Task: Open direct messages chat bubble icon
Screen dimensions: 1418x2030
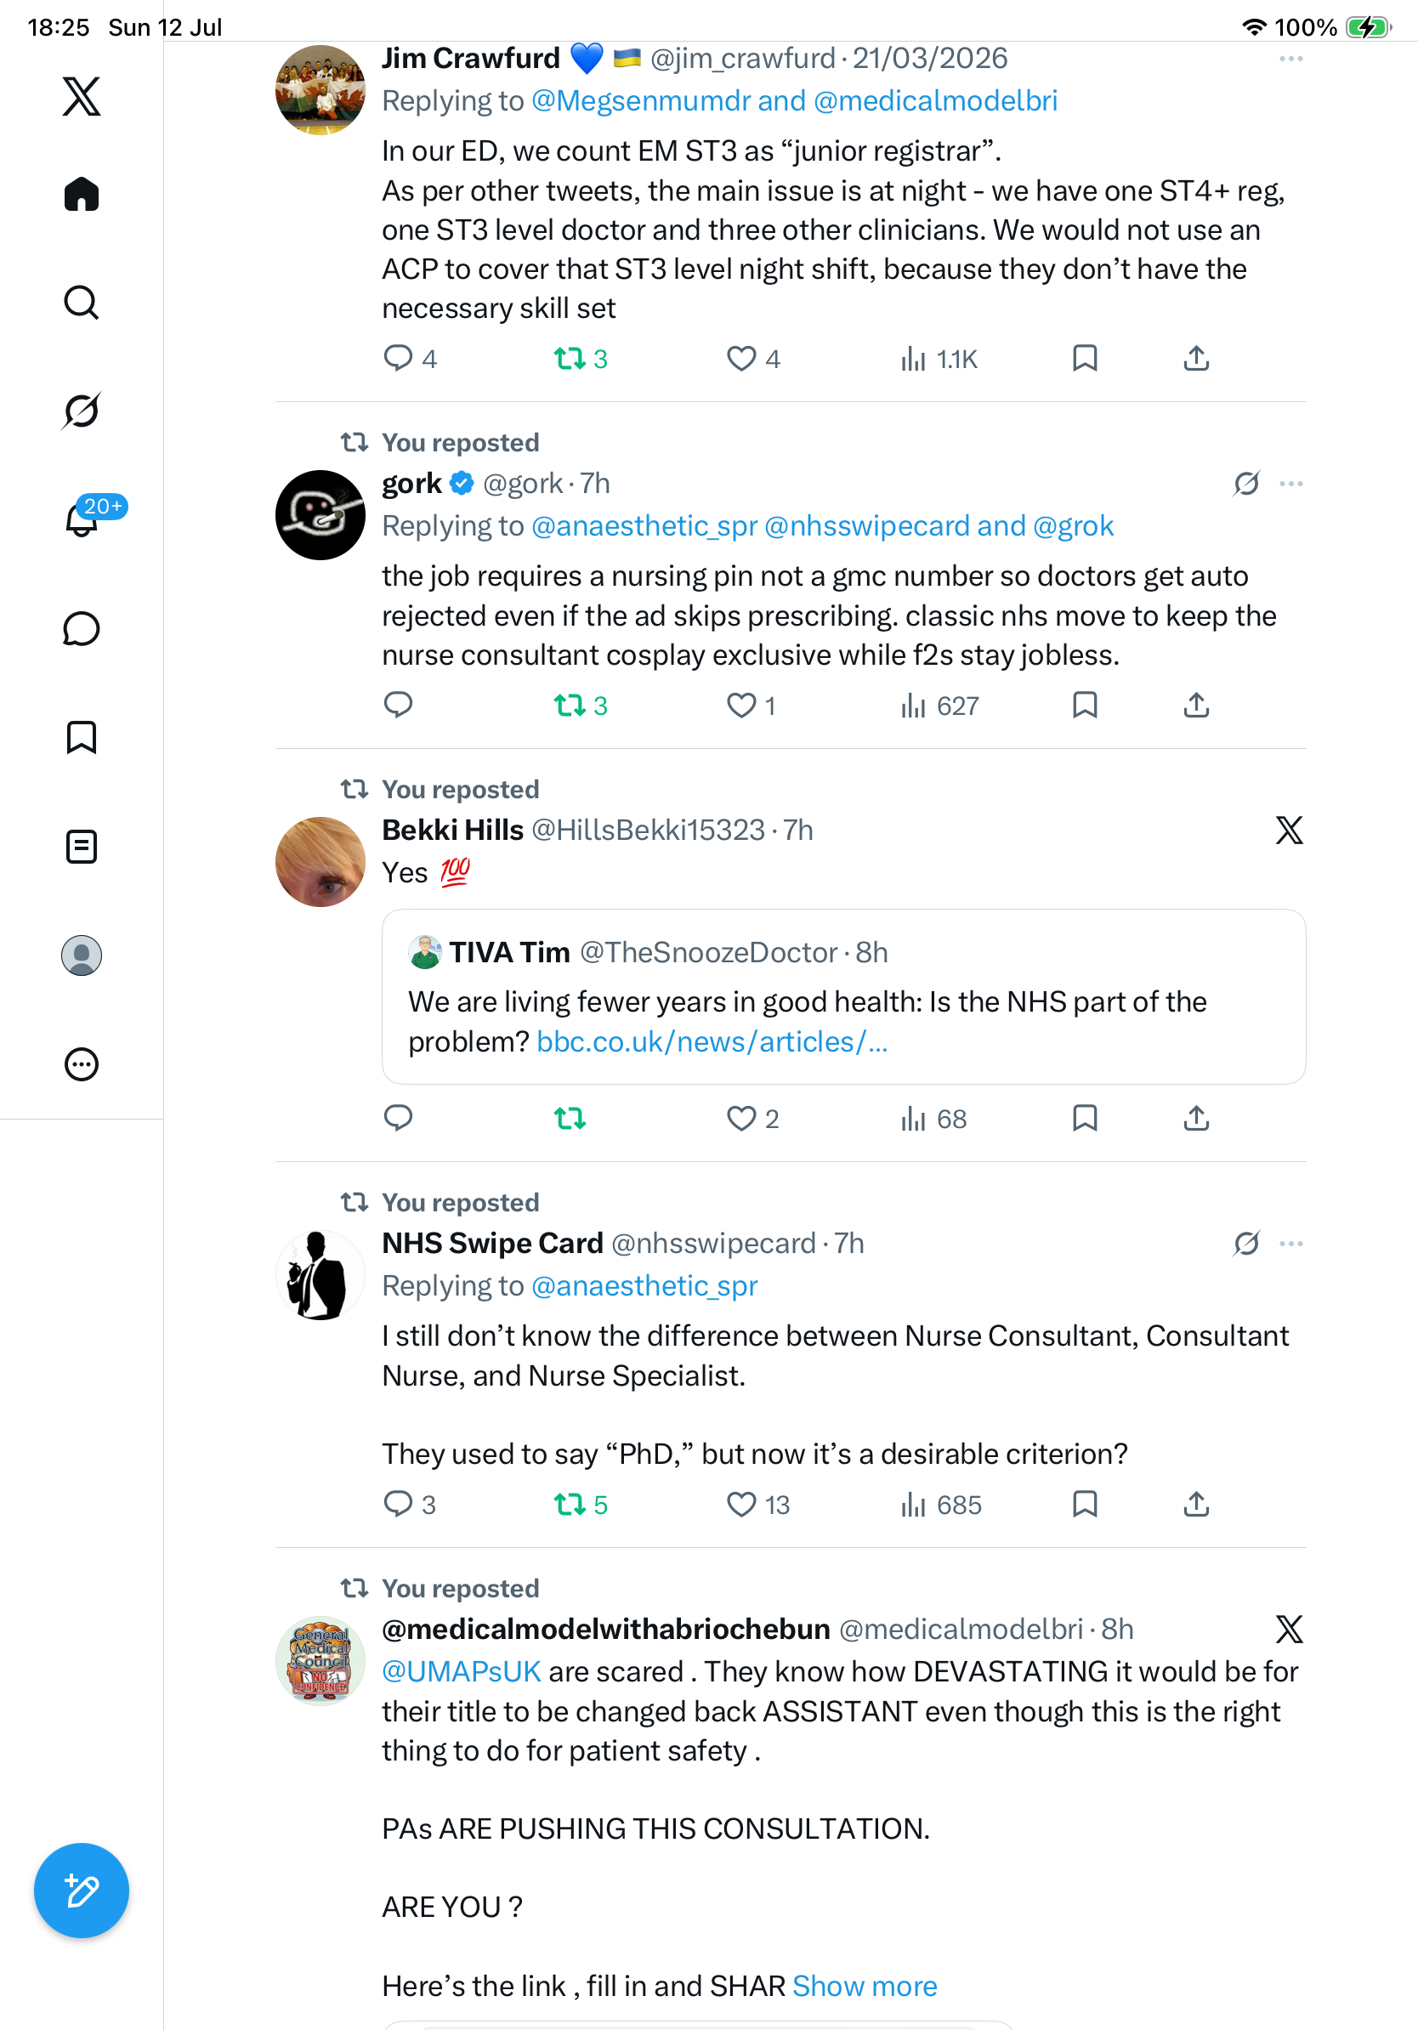Action: click(x=82, y=628)
